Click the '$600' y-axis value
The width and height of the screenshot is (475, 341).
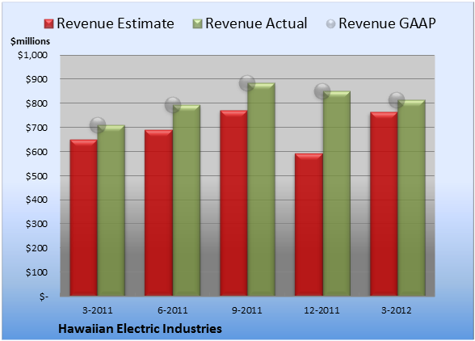click(36, 152)
